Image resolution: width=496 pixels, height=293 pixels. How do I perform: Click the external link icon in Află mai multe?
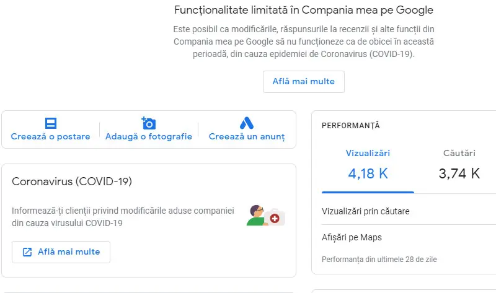pos(27,252)
